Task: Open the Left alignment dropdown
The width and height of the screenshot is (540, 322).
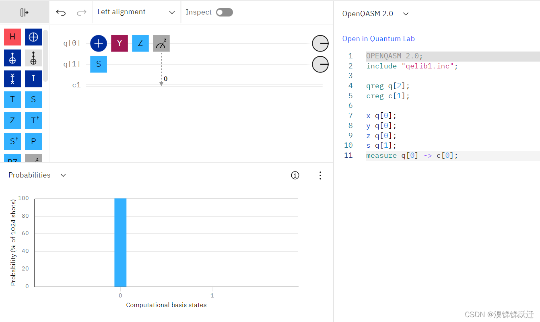Action: [x=137, y=12]
